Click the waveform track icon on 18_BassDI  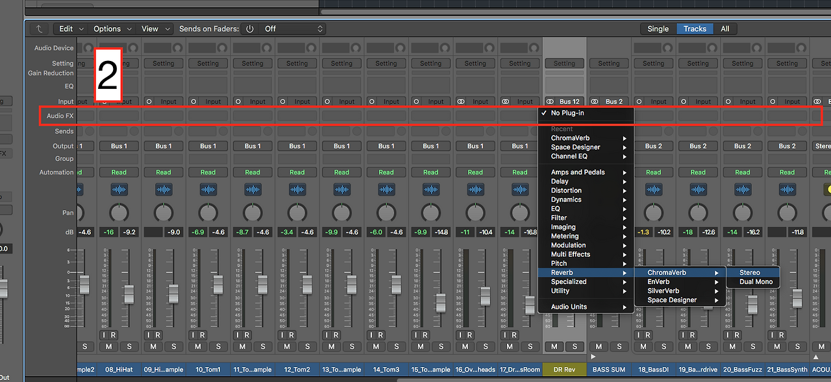pos(654,189)
